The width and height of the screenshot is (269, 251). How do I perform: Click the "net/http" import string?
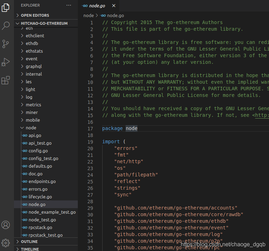point(129,161)
